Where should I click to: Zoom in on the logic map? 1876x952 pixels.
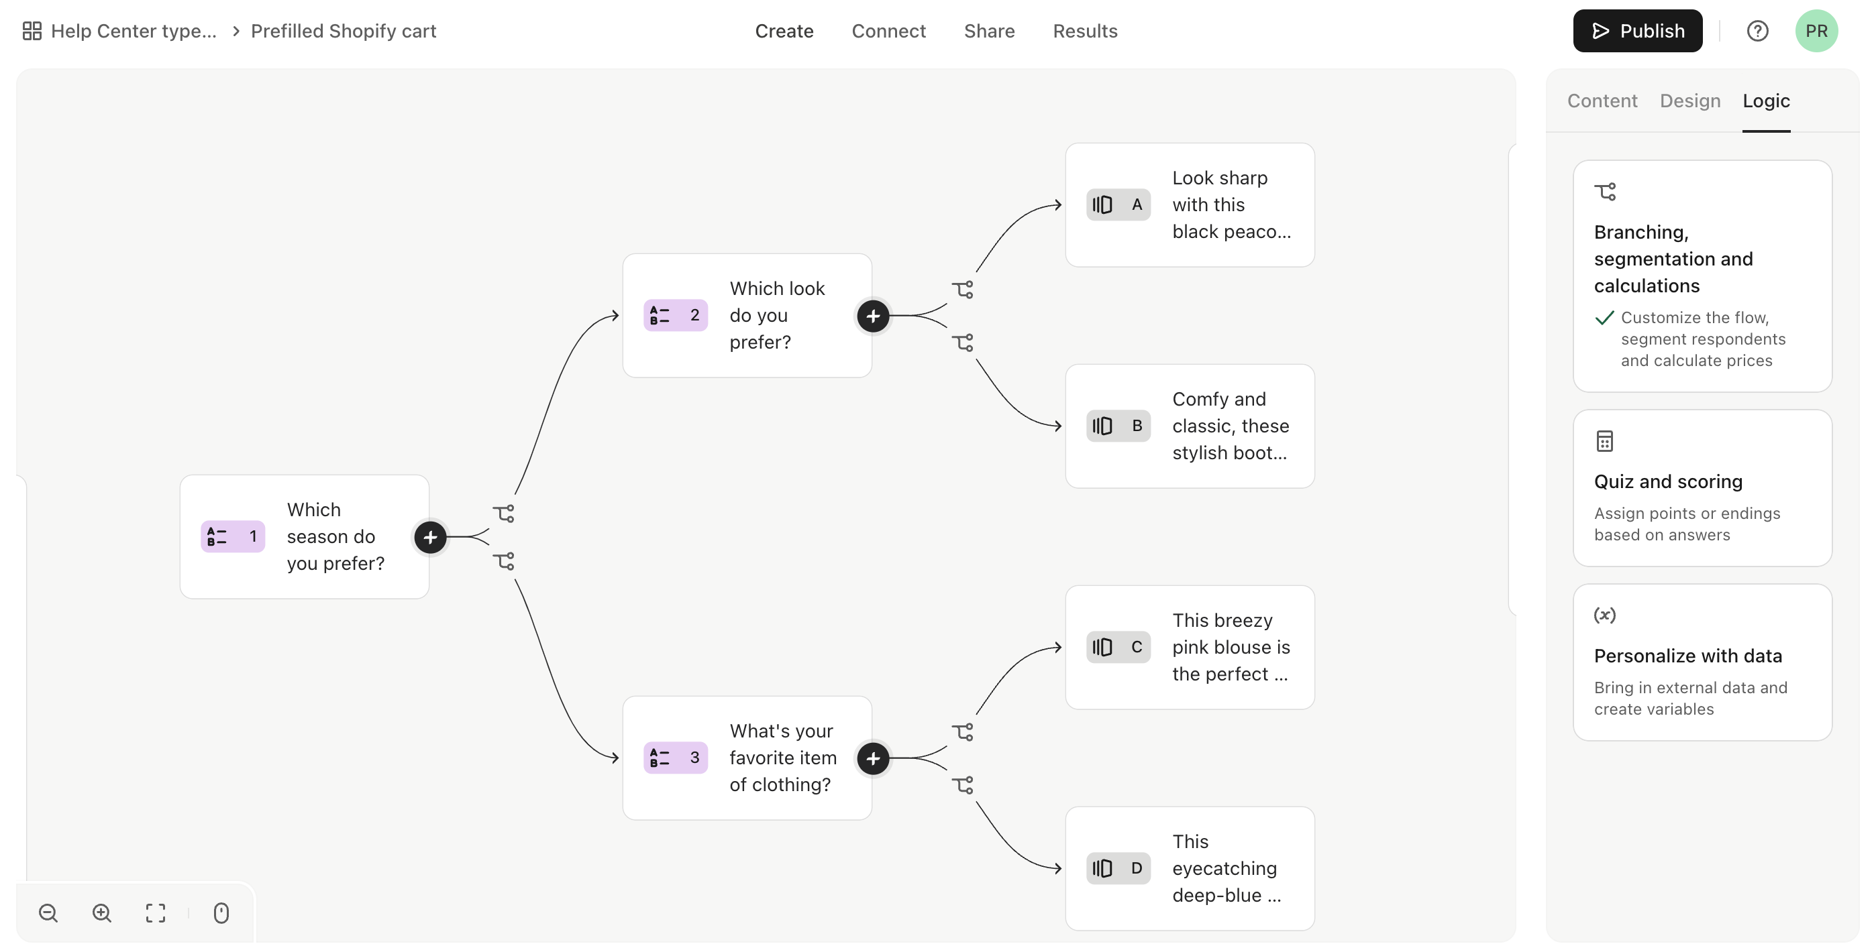click(102, 912)
